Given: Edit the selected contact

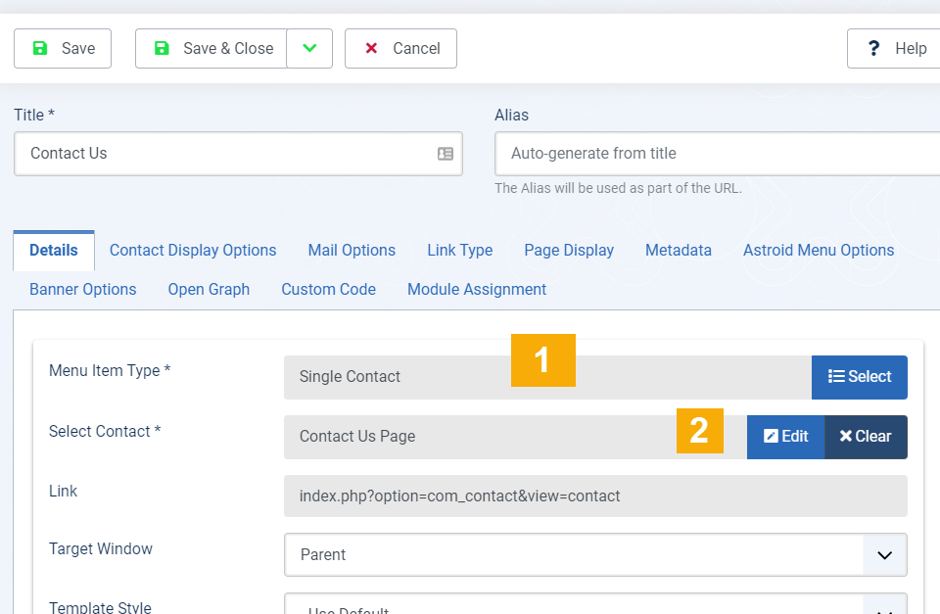Looking at the screenshot, I should [785, 437].
